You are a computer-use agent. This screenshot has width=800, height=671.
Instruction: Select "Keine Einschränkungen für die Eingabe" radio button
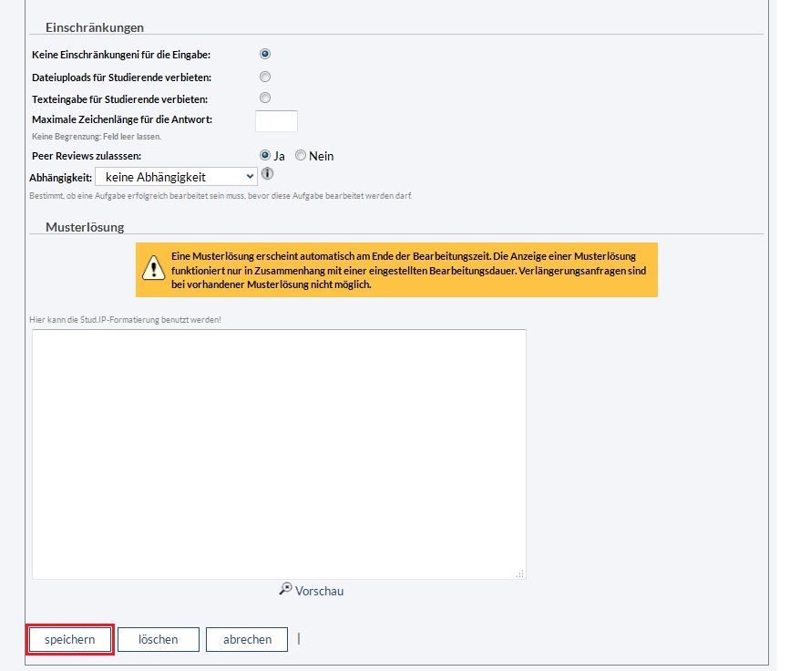click(265, 55)
